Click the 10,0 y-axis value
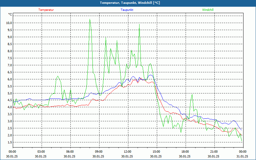 point(9,23)
